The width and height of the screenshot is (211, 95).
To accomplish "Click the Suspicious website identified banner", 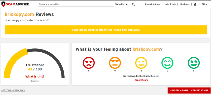I will coord(106,30).
